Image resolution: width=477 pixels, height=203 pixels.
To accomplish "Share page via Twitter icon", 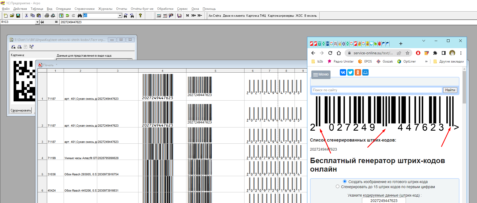I will [350, 72].
